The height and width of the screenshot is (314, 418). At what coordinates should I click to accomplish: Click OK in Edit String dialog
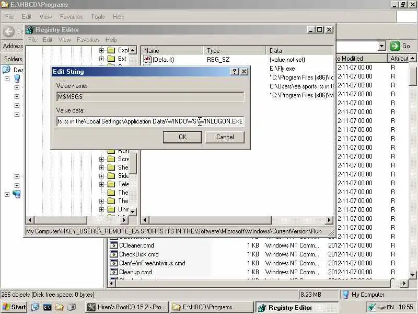[182, 137]
